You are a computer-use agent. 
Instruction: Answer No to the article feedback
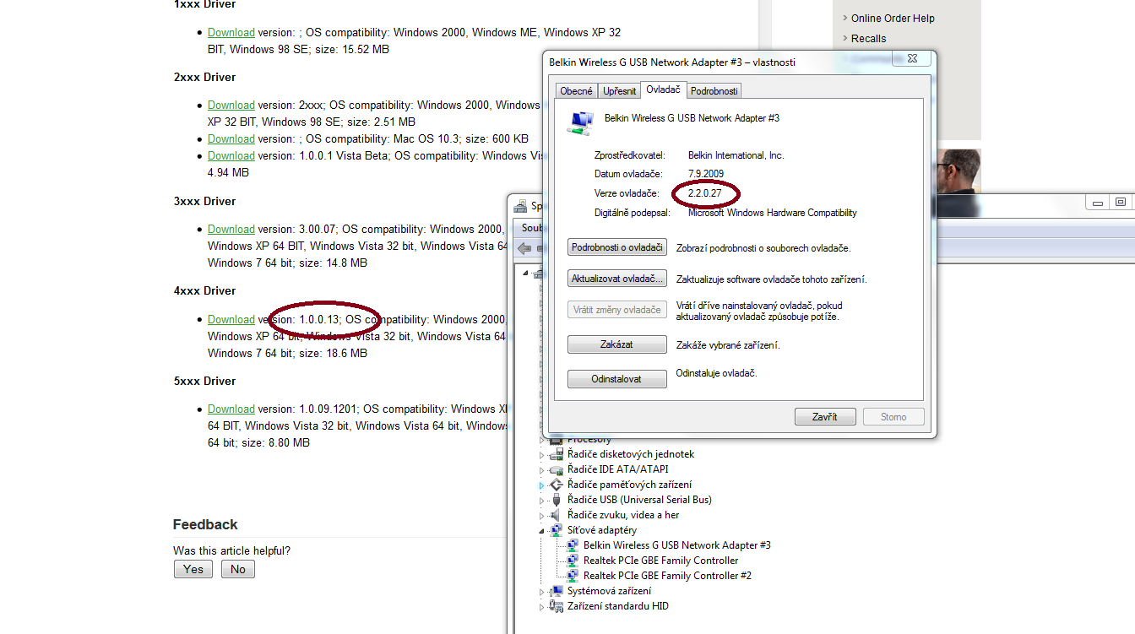238,569
